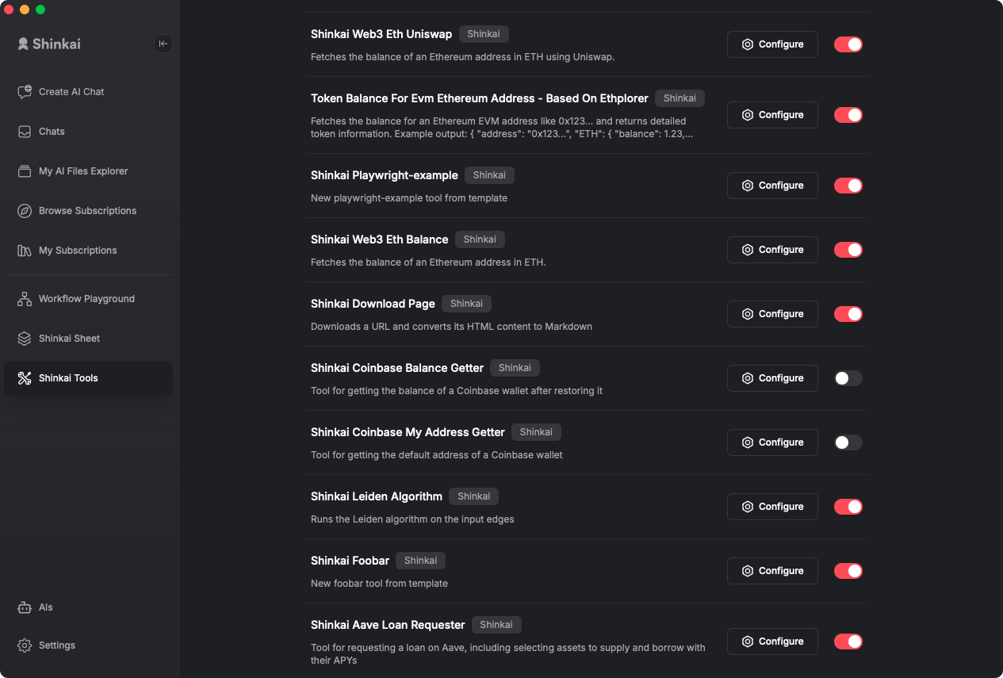The width and height of the screenshot is (1003, 678).
Task: Navigate to Browse Subscriptions
Action: click(x=88, y=211)
